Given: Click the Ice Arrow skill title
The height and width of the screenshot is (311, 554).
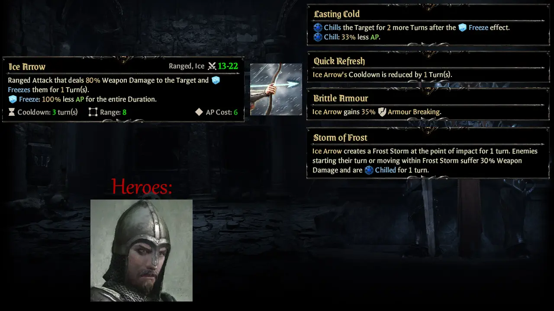Looking at the screenshot, I should click(27, 67).
